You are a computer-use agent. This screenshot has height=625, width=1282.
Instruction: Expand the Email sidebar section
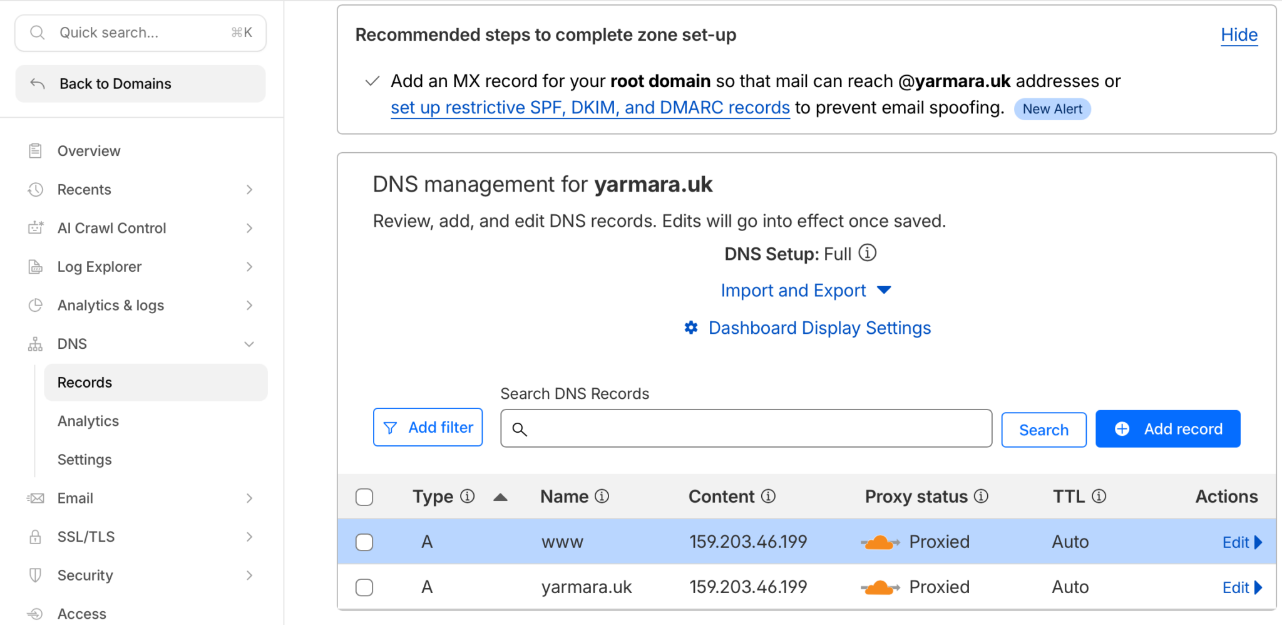pos(249,498)
